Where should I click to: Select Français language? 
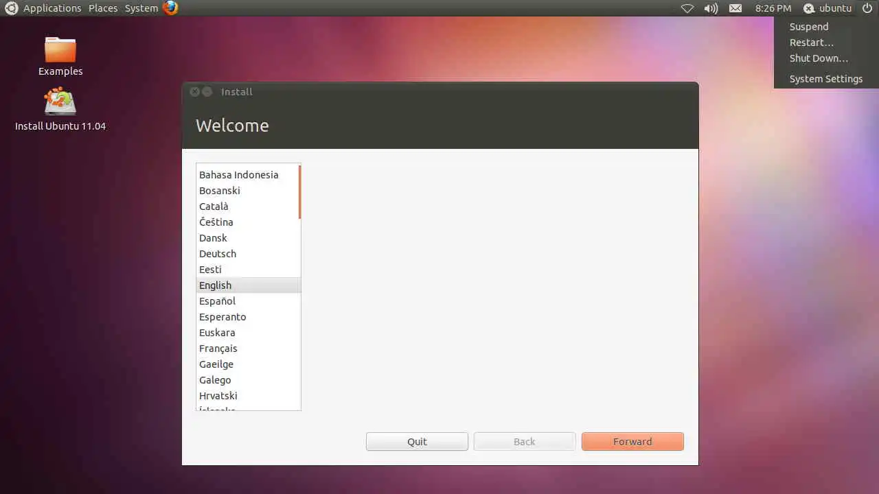(247, 349)
